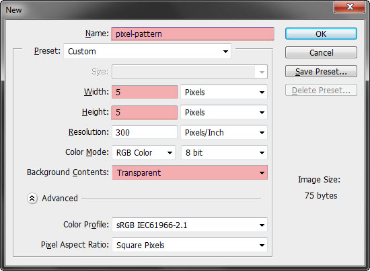The image size is (370, 271).
Task: Open the RGB Color mode dropdown
Action: coord(143,153)
